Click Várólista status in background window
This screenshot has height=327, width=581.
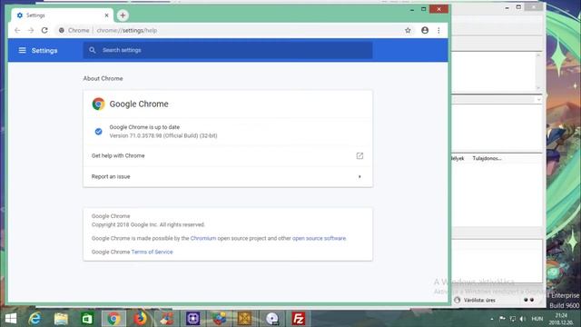[x=479, y=300]
